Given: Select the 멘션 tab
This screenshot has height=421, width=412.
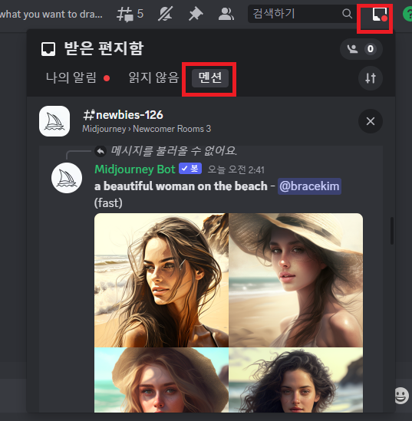Looking at the screenshot, I should pos(210,78).
